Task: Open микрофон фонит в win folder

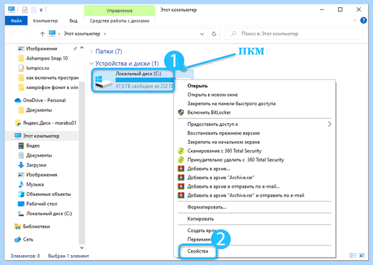Action: pyautogui.click(x=52, y=88)
